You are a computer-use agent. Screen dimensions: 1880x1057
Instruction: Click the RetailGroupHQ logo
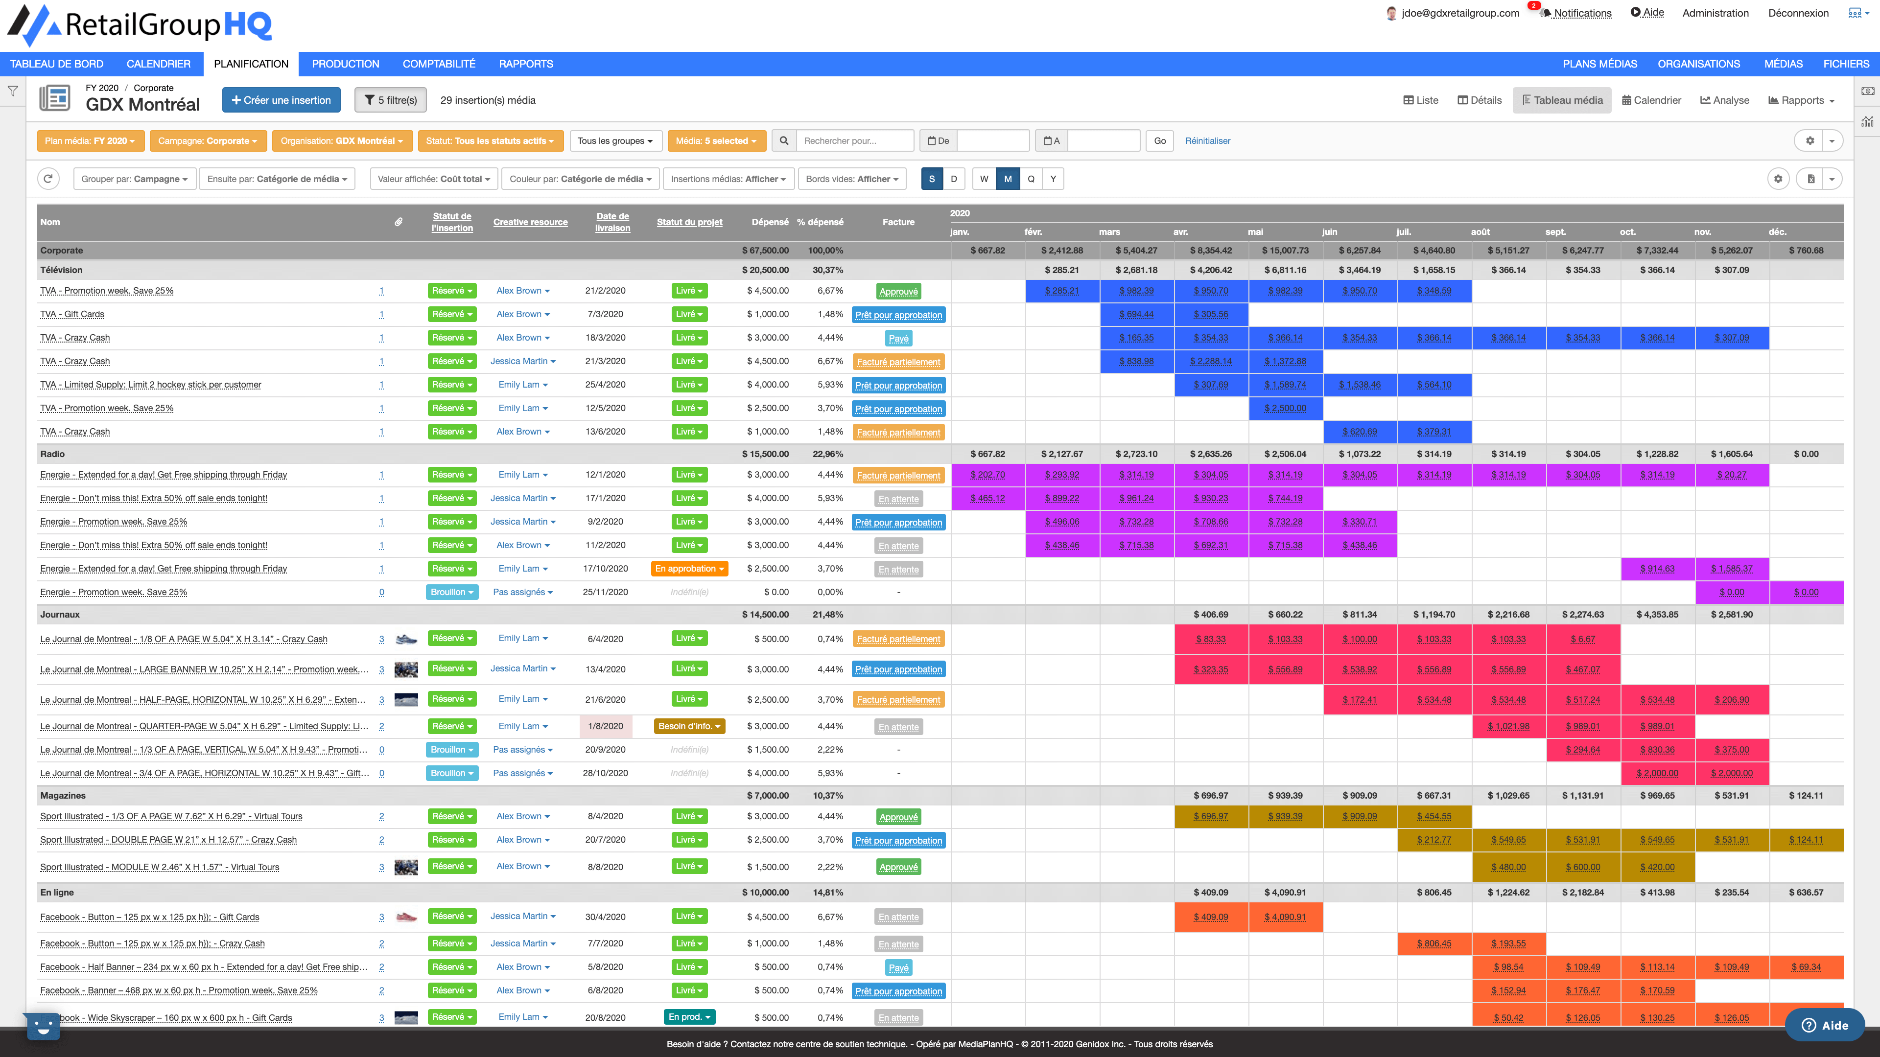(139, 25)
